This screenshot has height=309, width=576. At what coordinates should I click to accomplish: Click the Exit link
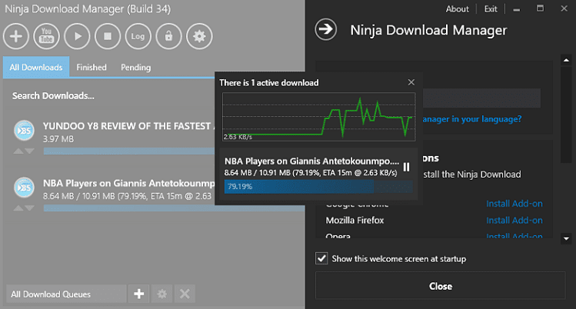tap(491, 9)
